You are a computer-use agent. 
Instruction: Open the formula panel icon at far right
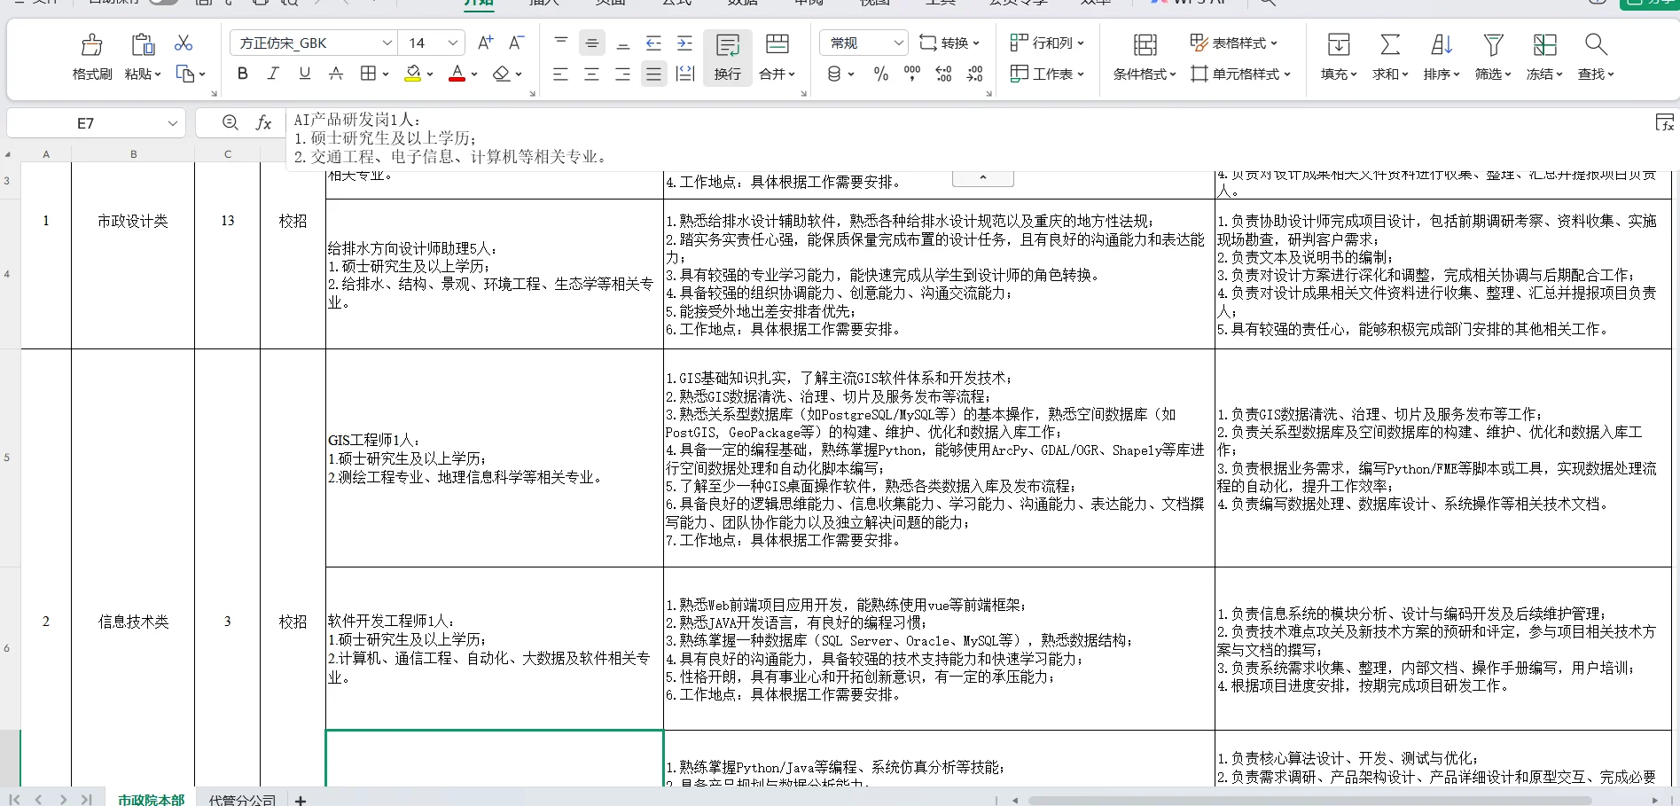(1665, 123)
